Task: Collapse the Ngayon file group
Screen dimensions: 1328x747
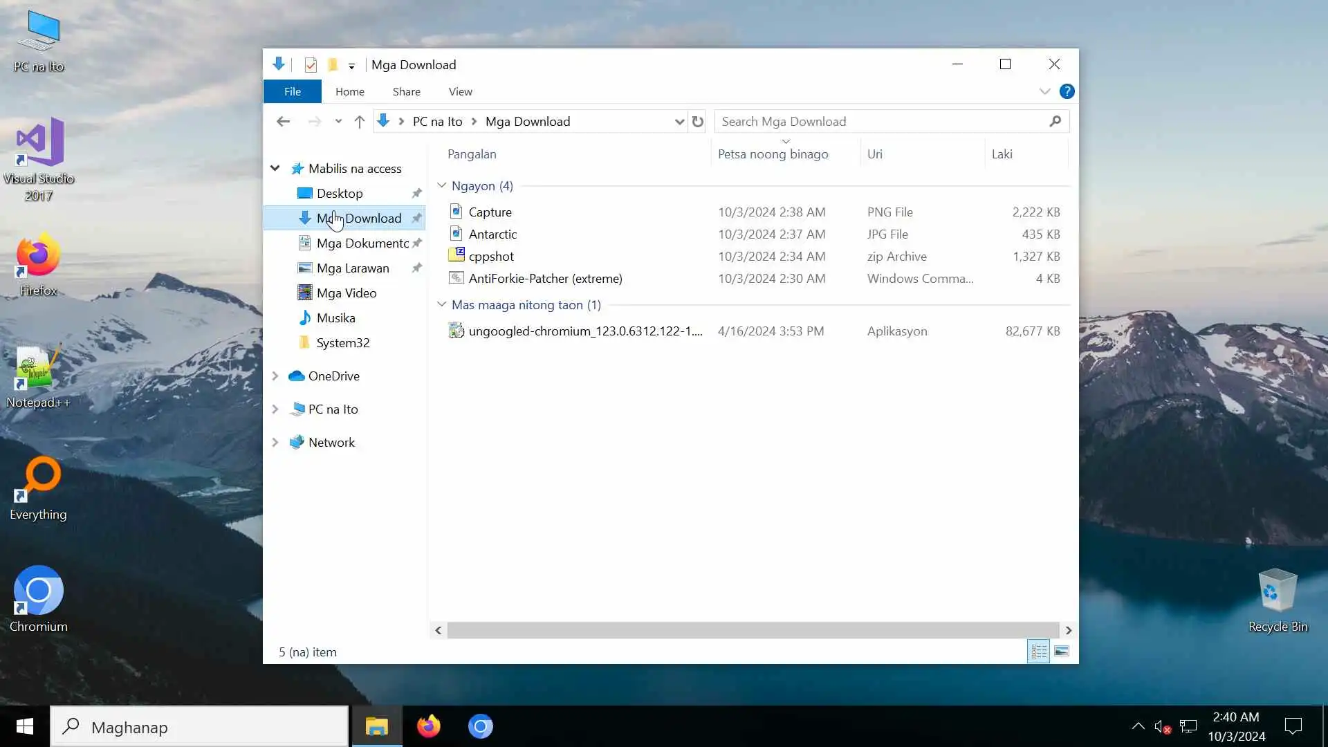Action: (441, 185)
